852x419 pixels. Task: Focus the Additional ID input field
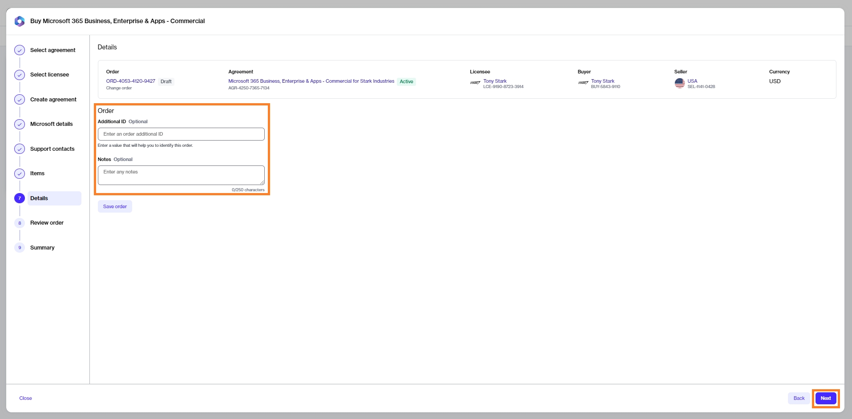181,134
